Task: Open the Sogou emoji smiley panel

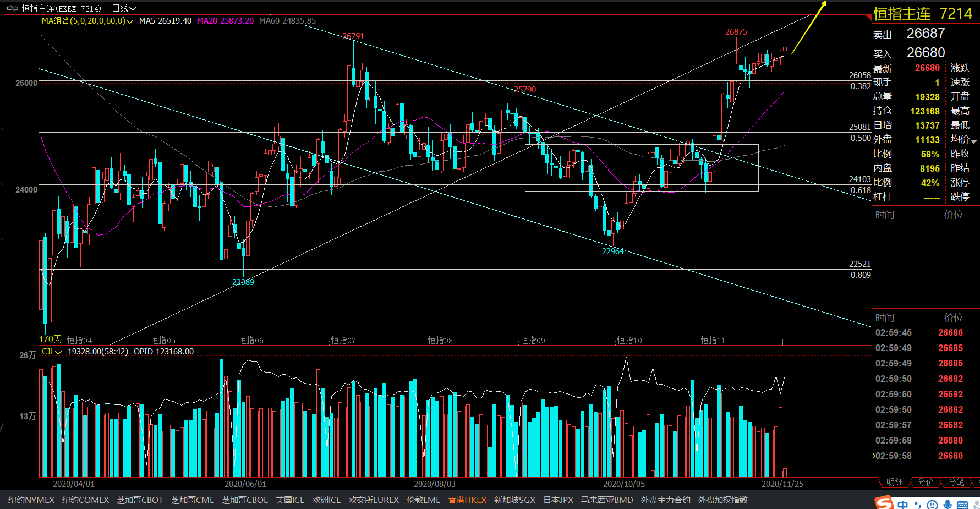Action: click(932, 505)
